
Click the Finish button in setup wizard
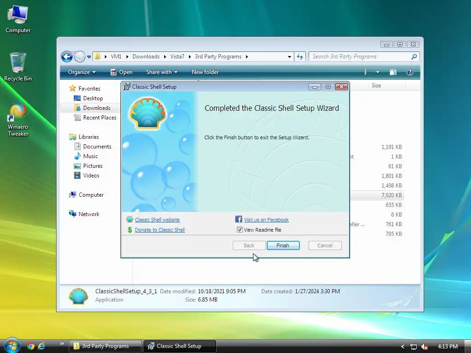tap(283, 245)
